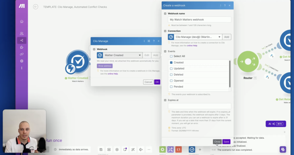Open the green Flow control tools icon
This screenshot has height=155, width=294.
[x=163, y=150]
